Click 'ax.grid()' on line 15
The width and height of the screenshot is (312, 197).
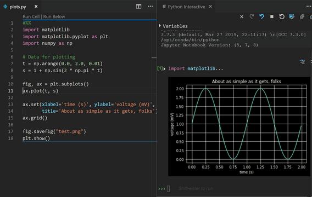[x=35, y=118]
